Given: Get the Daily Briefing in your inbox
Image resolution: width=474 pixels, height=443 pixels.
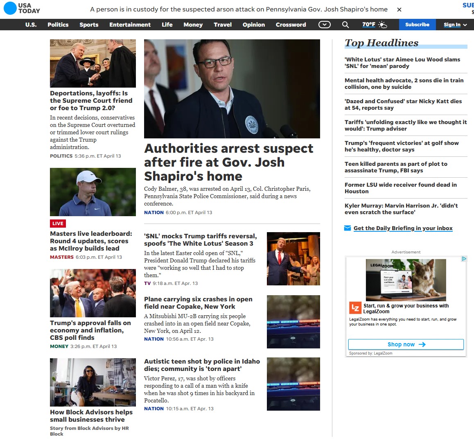Looking at the screenshot, I should (x=403, y=228).
